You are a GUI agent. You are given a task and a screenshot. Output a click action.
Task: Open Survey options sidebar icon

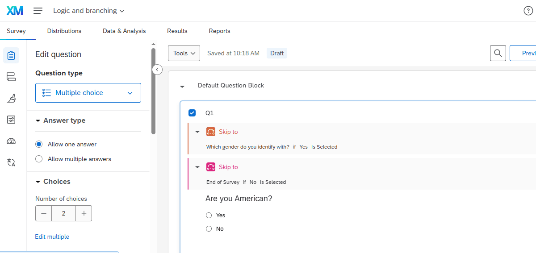(x=11, y=120)
